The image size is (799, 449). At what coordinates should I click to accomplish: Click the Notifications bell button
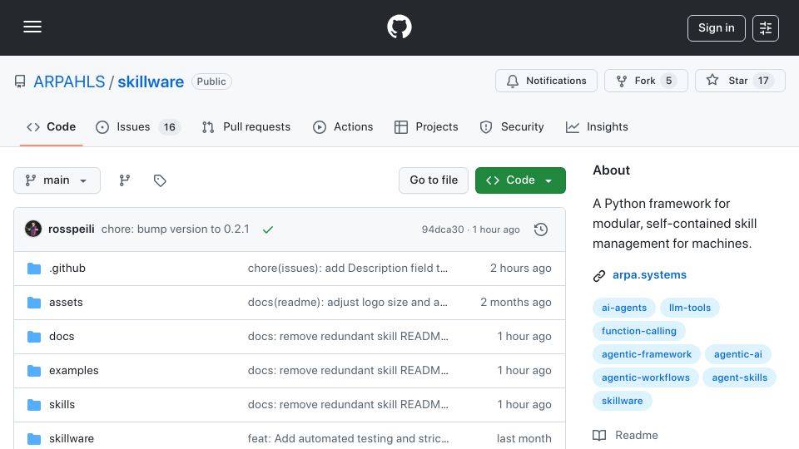546,81
